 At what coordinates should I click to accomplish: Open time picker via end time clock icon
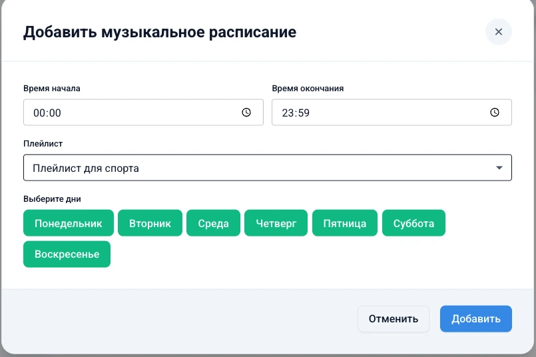click(x=495, y=113)
